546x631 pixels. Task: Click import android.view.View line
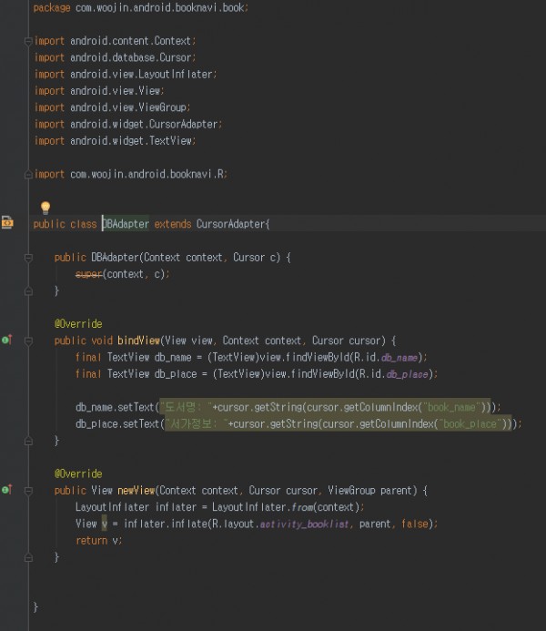tap(99, 91)
